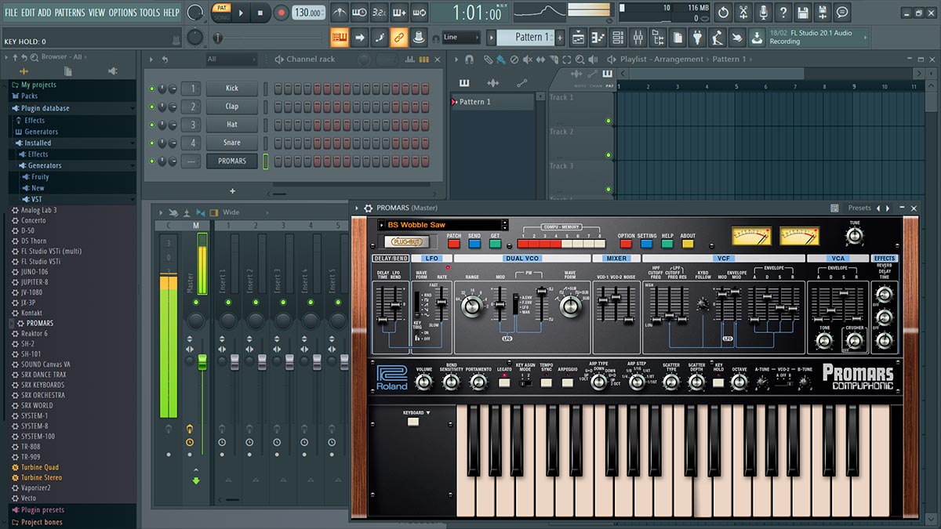The width and height of the screenshot is (941, 529).
Task: Click the red PATCH button on PROMARS
Action: (454, 244)
